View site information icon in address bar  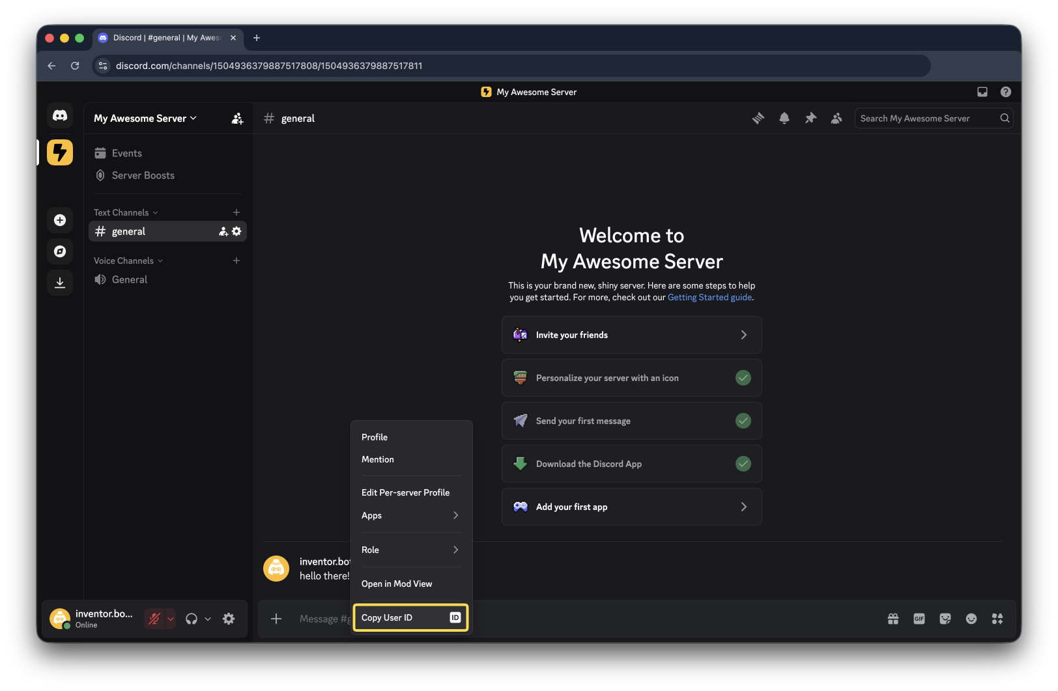tap(103, 66)
